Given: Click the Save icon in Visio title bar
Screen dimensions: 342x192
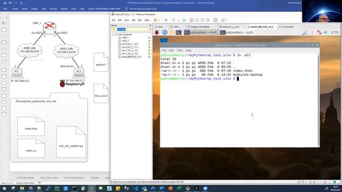Looking at the screenshot, I should click(5, 3).
